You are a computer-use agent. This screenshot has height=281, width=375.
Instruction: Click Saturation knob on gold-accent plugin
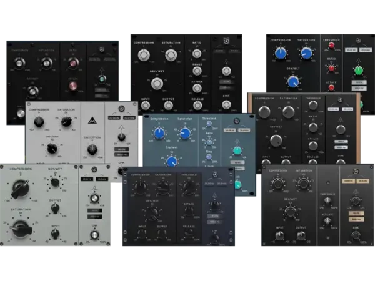[303, 184]
